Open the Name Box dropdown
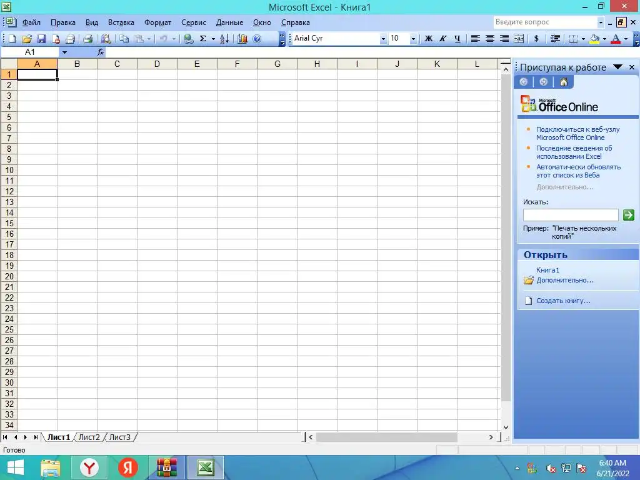This screenshot has width=640, height=480. (x=64, y=52)
